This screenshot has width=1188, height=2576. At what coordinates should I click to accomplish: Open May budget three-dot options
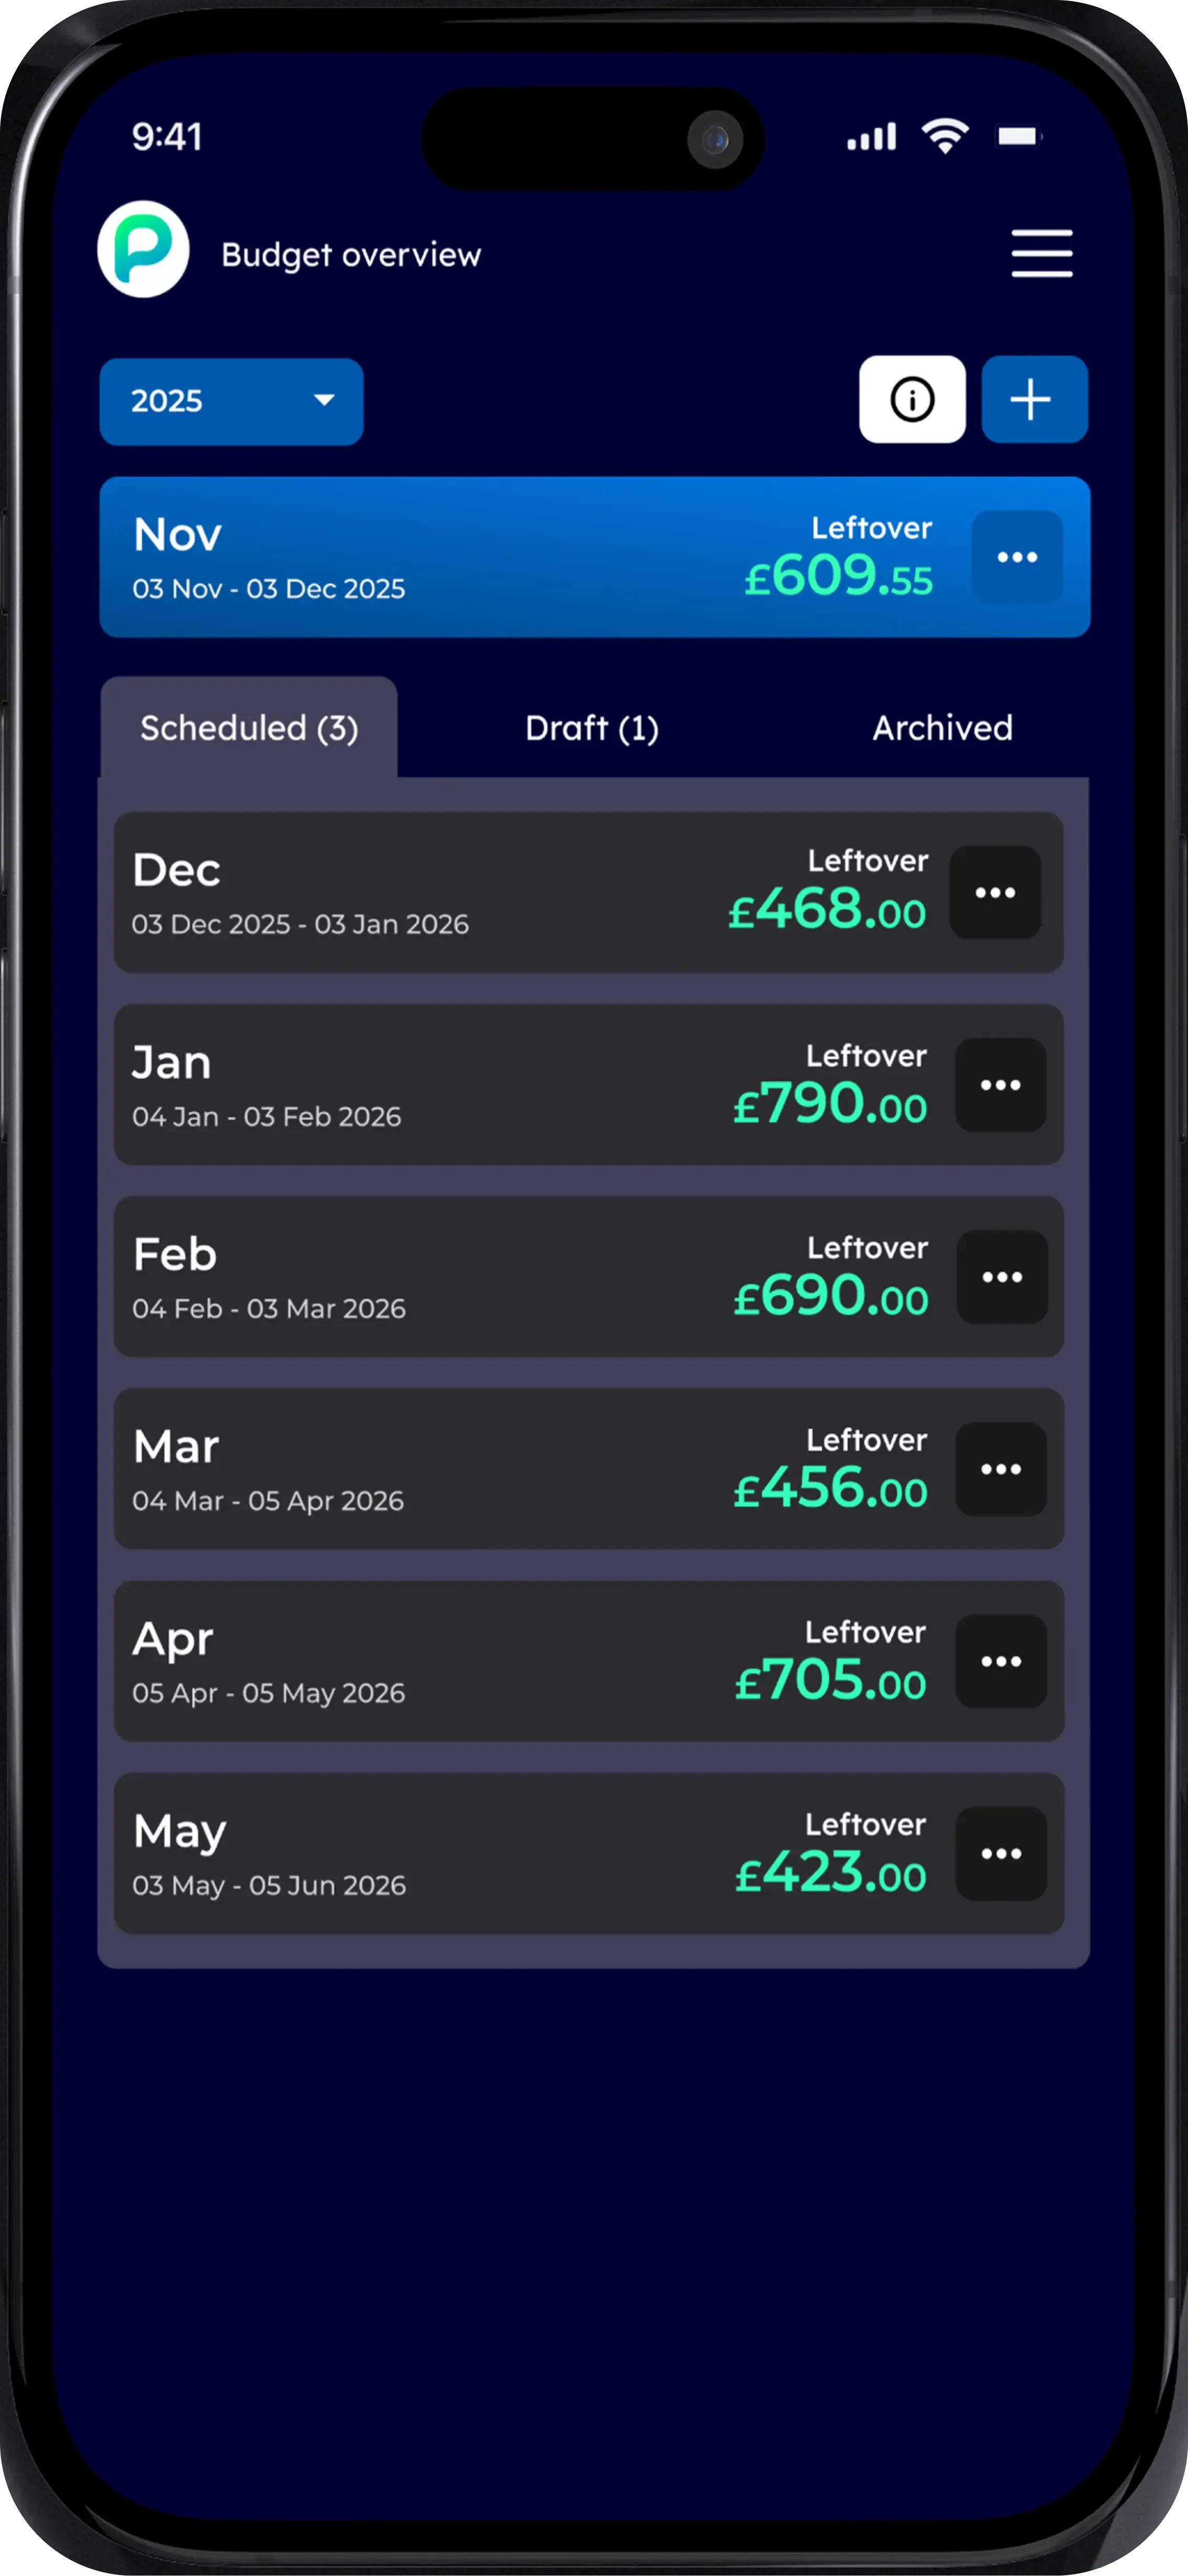coord(1001,1853)
